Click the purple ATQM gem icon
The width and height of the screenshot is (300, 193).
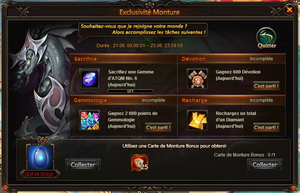click(x=90, y=79)
